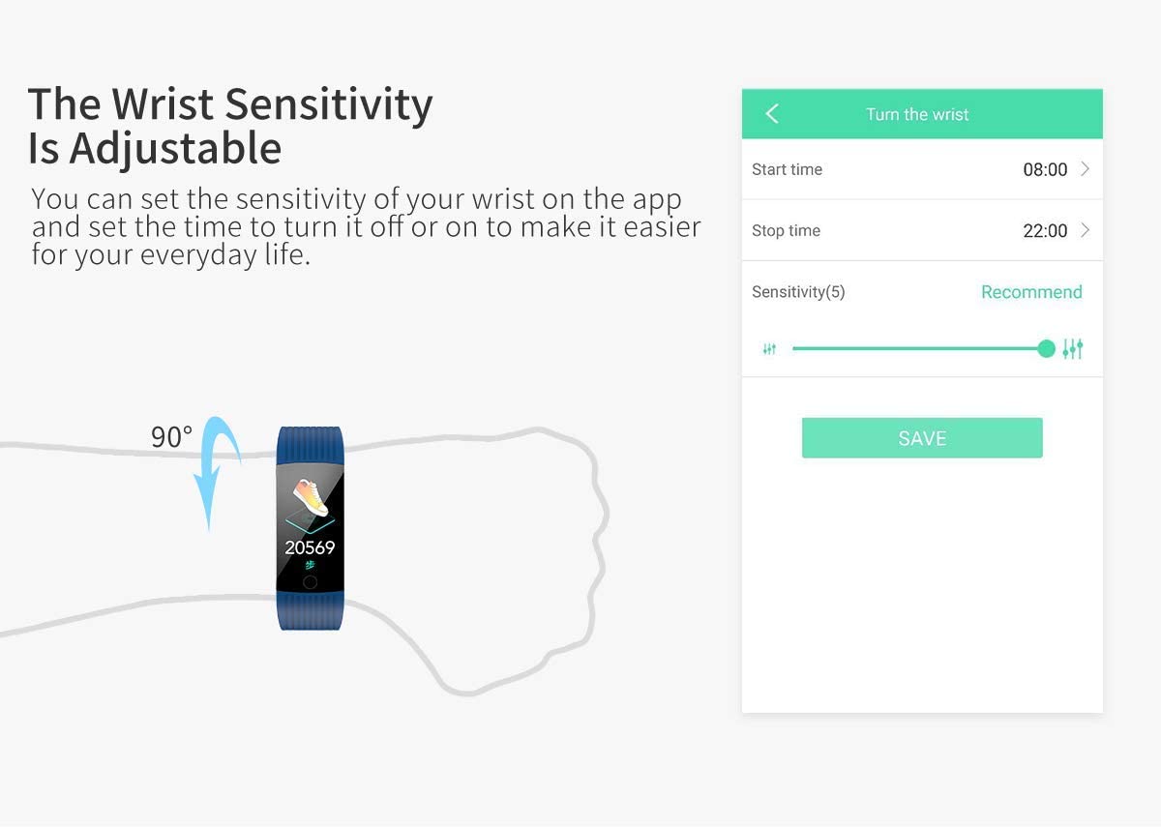Tap the low sensitivity icon left of the slider
Image resolution: width=1161 pixels, height=827 pixels.
(769, 349)
